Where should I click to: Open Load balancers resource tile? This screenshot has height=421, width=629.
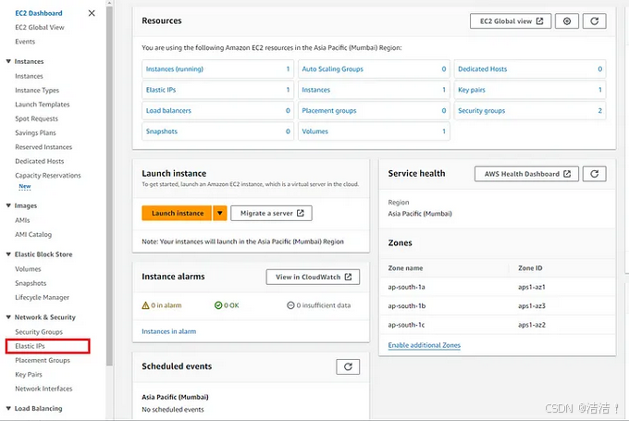[x=217, y=111]
